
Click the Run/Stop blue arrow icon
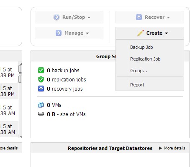point(56,17)
